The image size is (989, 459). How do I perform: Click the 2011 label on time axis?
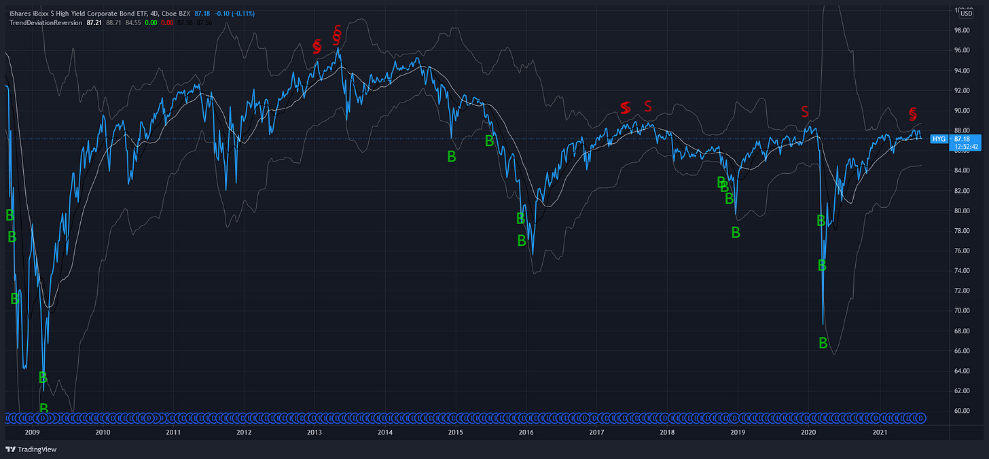click(x=173, y=432)
